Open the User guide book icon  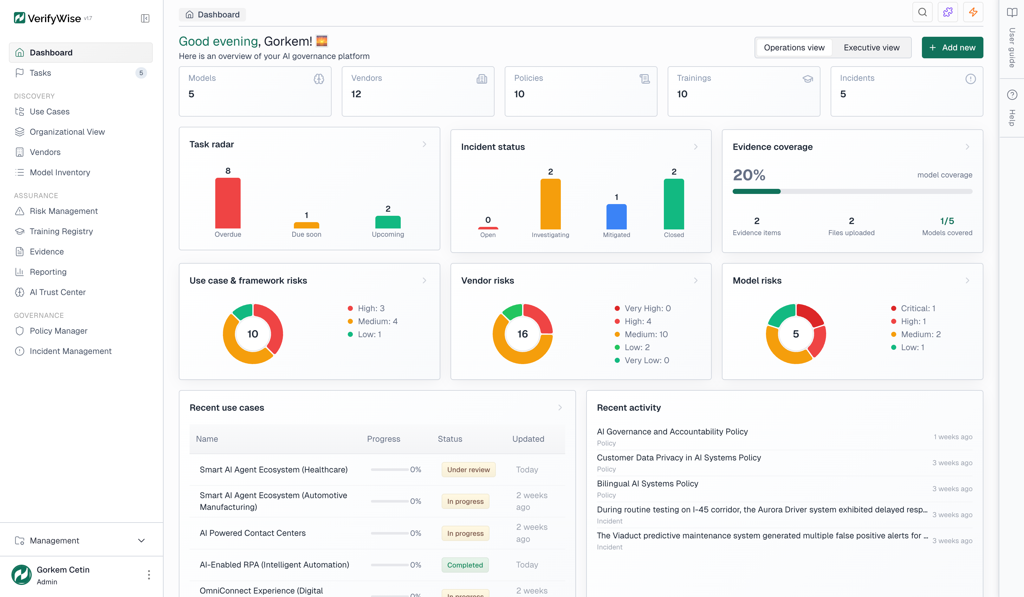click(x=1012, y=12)
